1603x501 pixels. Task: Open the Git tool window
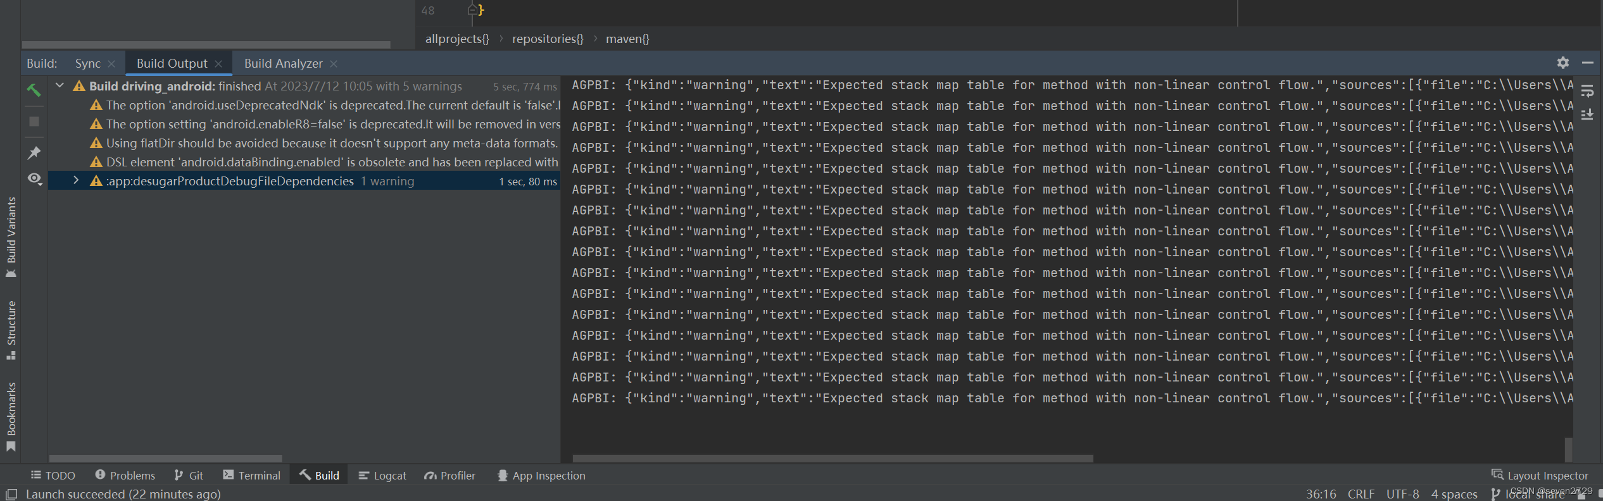(189, 475)
